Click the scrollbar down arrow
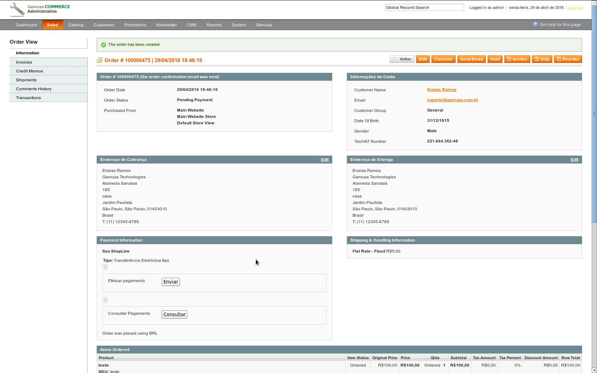597x373 pixels. [x=594, y=370]
